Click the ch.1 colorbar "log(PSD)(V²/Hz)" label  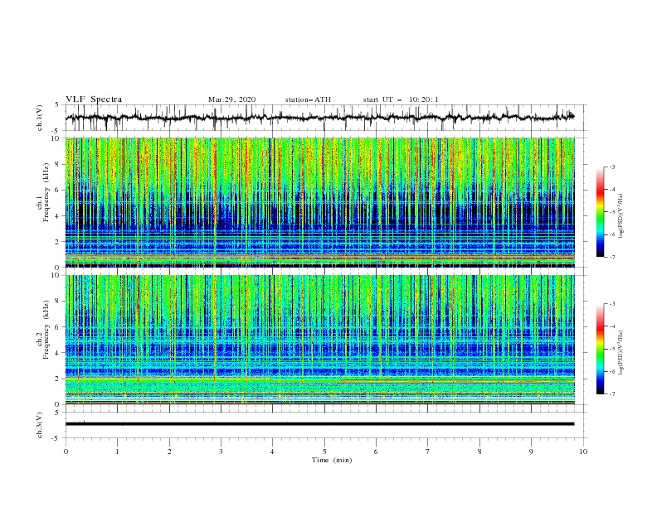[621, 216]
